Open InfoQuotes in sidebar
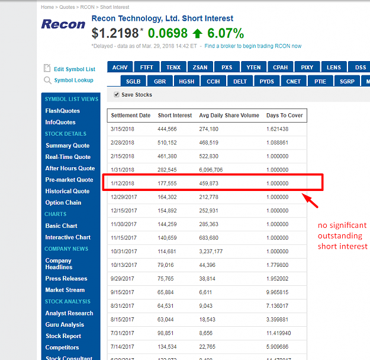This screenshot has width=370, height=360. click(60, 122)
